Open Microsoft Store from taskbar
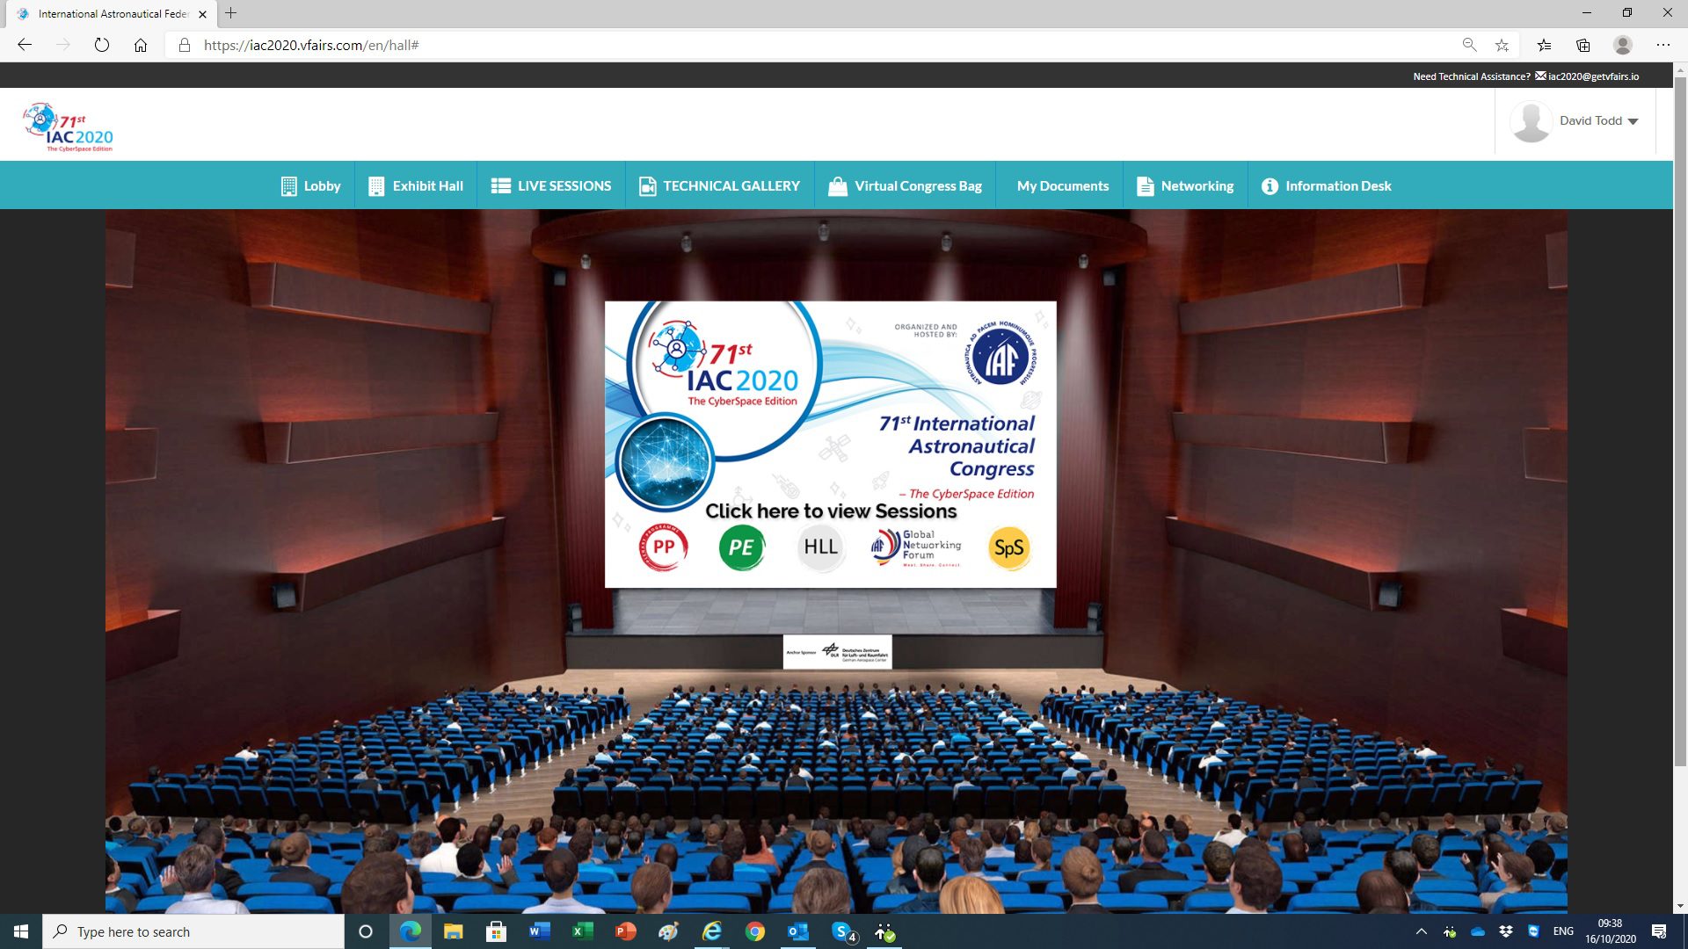This screenshot has width=1688, height=949. 497,931
